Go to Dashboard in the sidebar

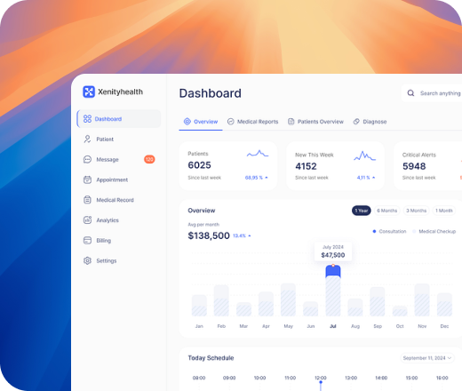coord(119,119)
